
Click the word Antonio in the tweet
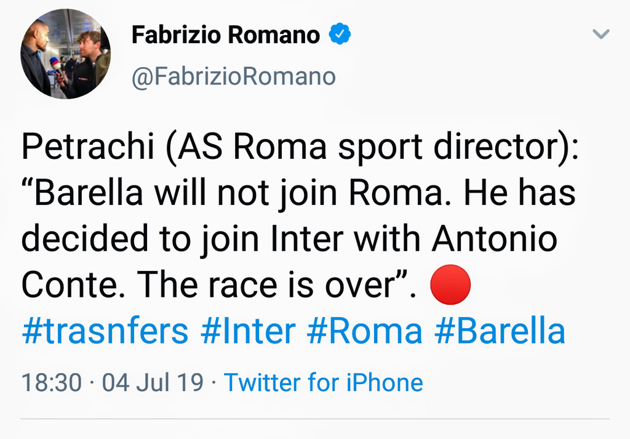click(495, 239)
